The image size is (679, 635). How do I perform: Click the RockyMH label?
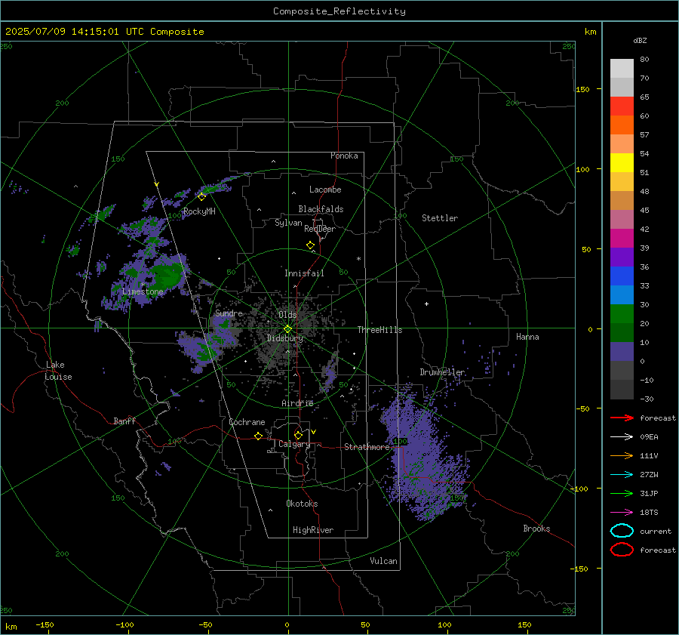[199, 211]
